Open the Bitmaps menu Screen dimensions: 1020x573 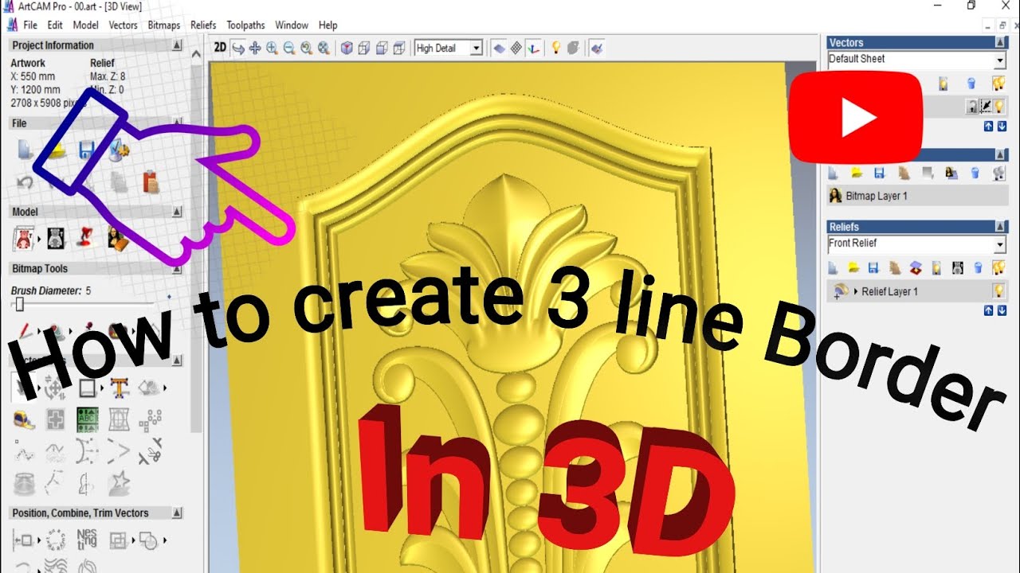click(164, 25)
